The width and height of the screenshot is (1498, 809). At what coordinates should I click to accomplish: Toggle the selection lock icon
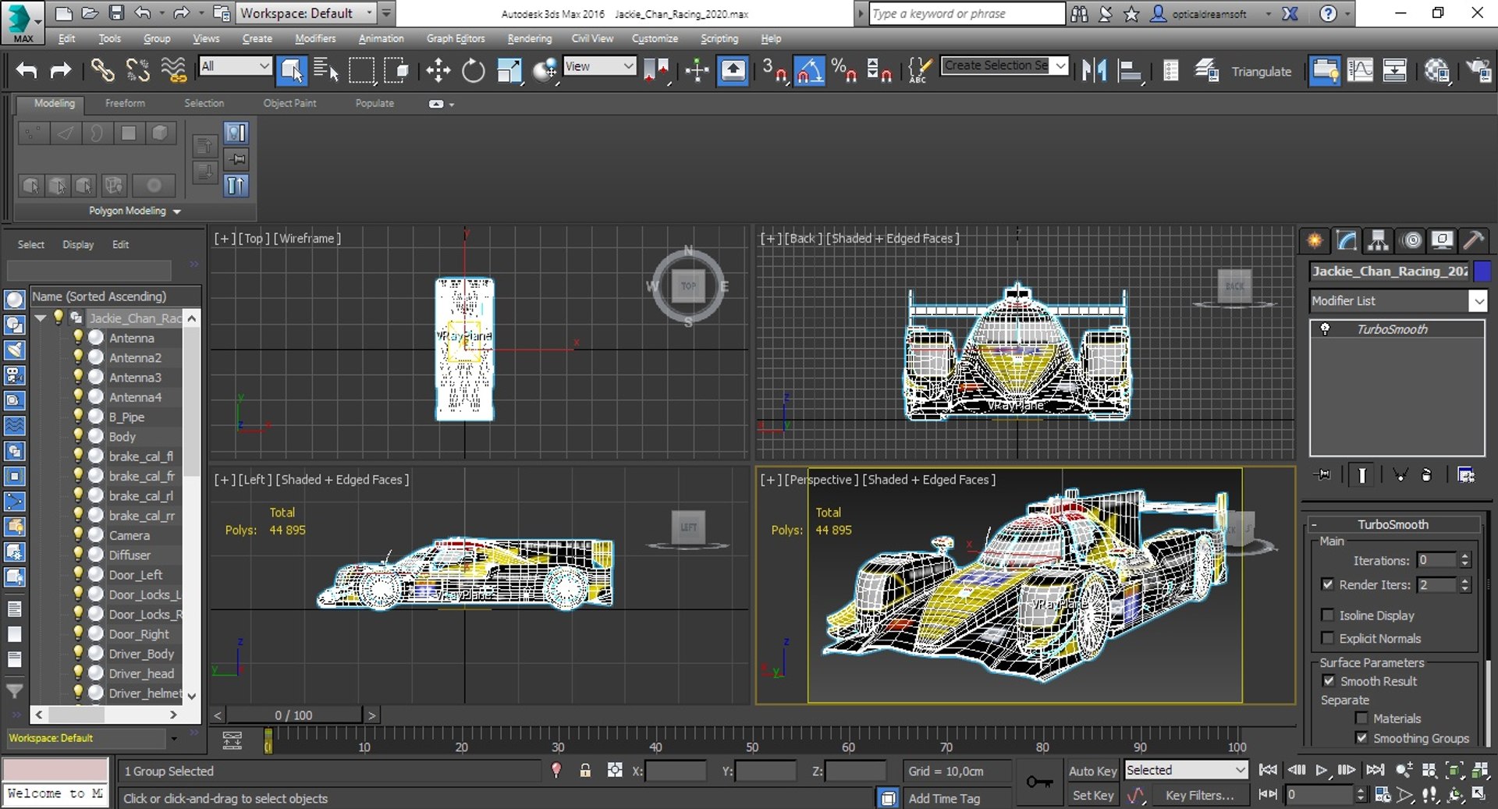pyautogui.click(x=585, y=771)
